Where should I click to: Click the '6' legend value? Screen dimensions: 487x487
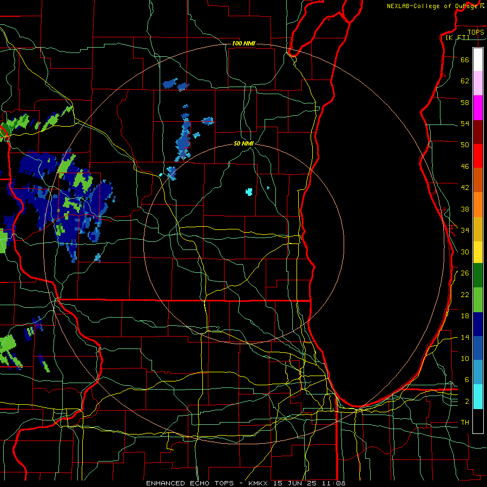tap(466, 379)
